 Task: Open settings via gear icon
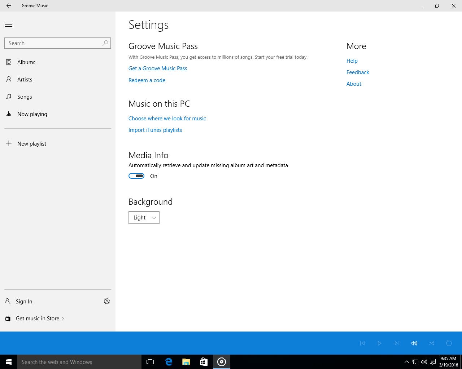coord(107,301)
